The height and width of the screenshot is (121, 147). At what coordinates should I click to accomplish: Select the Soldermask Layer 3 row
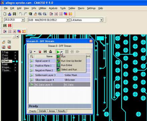pyautogui.click(x=59, y=75)
